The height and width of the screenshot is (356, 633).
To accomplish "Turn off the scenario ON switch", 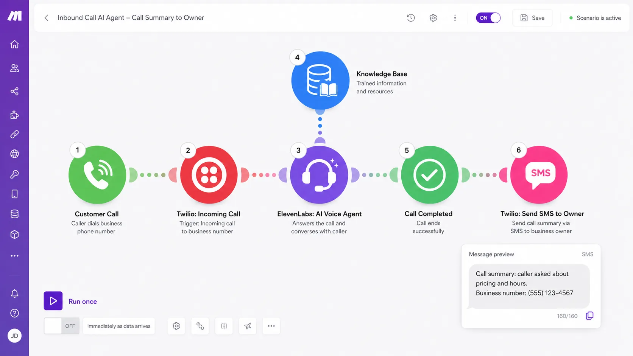I will click(x=488, y=18).
